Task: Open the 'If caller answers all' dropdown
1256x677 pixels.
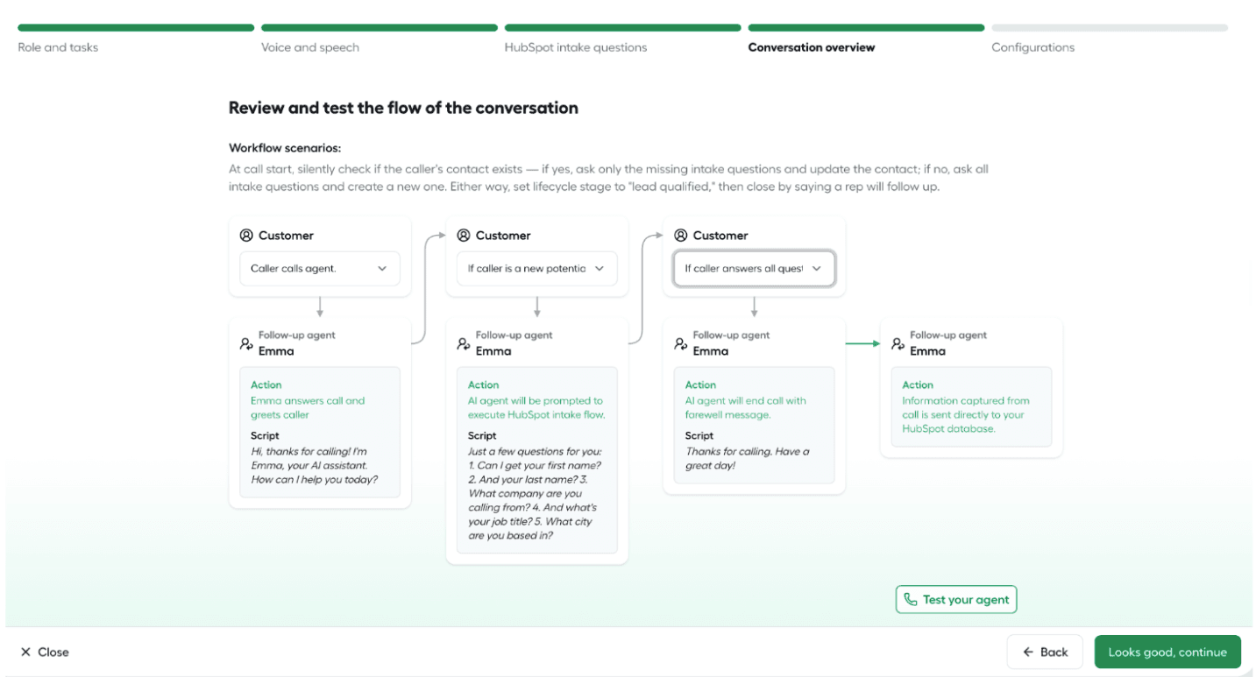Action: [754, 269]
